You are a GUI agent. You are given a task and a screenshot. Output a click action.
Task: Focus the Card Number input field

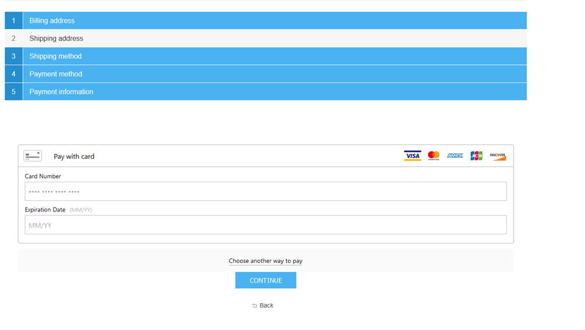click(266, 192)
